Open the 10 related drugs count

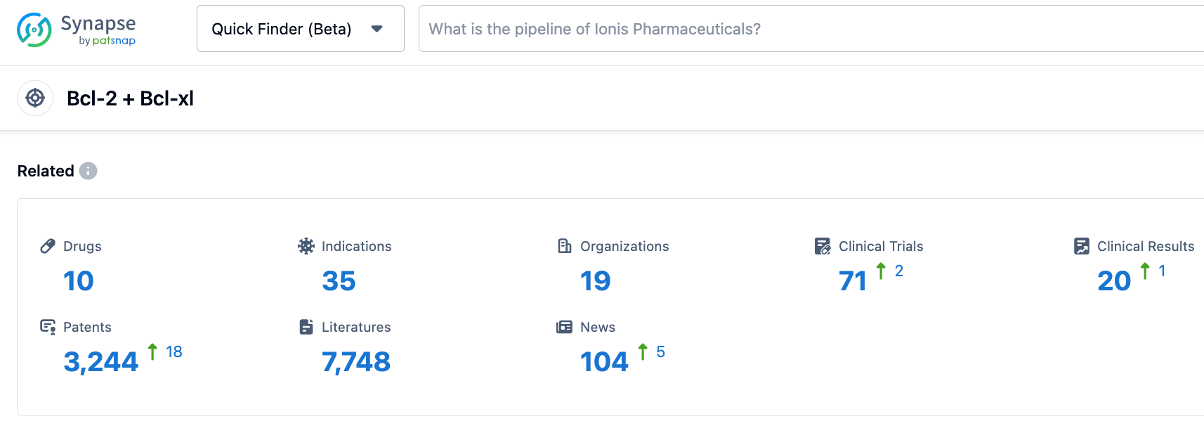click(x=79, y=281)
